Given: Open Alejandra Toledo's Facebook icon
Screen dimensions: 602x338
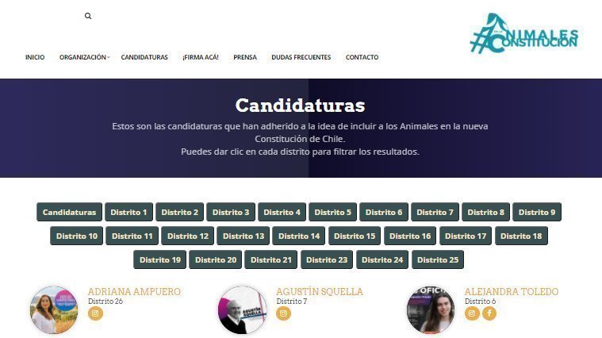Looking at the screenshot, I should (489, 313).
